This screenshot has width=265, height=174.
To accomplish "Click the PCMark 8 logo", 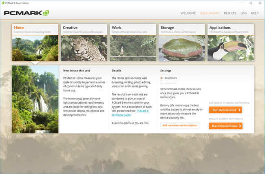I will (x=26, y=13).
